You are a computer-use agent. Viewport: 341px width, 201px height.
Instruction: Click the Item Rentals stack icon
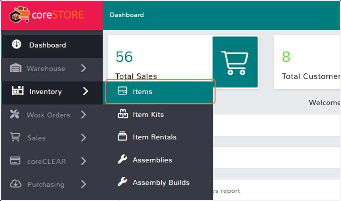[122, 136]
